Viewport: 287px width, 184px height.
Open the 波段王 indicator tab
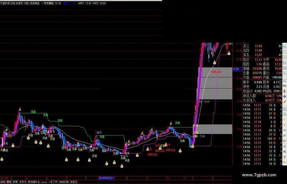74,182
